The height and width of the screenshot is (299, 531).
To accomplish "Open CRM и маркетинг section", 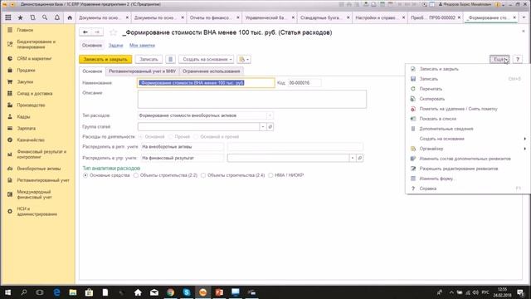I will pos(34,59).
